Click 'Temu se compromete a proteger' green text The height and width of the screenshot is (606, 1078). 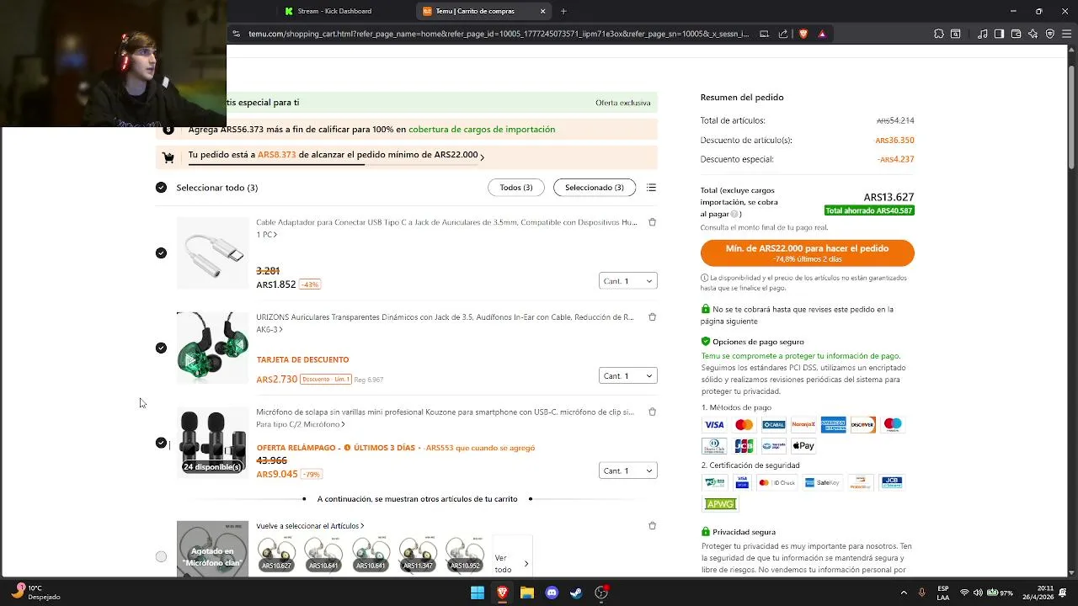801,356
